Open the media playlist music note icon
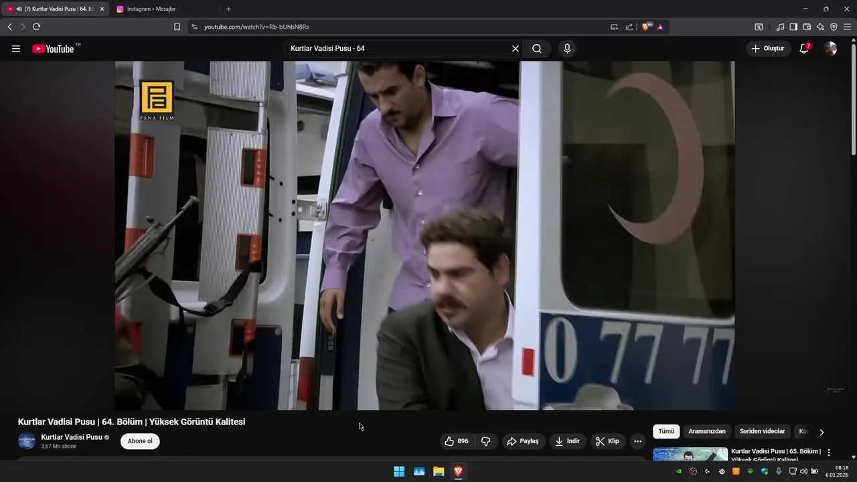 (780, 27)
